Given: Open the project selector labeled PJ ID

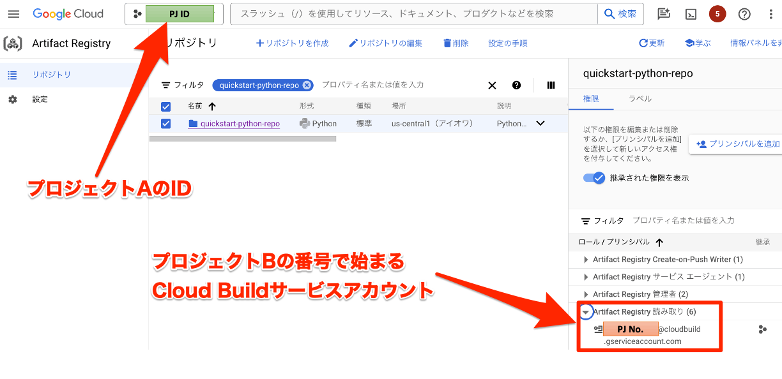Looking at the screenshot, I should coord(174,14).
